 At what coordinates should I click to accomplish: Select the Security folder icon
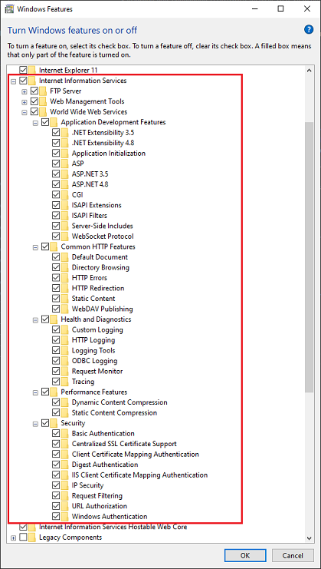click(54, 423)
